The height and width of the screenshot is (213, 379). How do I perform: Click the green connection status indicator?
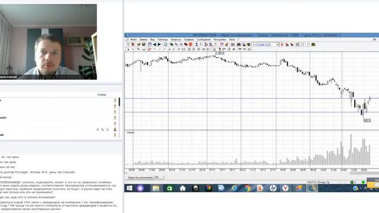pos(363,182)
